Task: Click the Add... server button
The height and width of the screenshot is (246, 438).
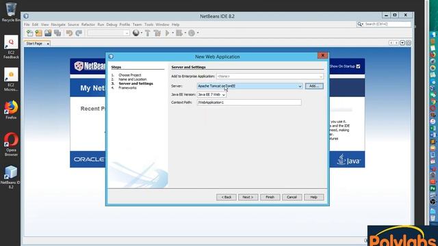Action: (x=314, y=86)
